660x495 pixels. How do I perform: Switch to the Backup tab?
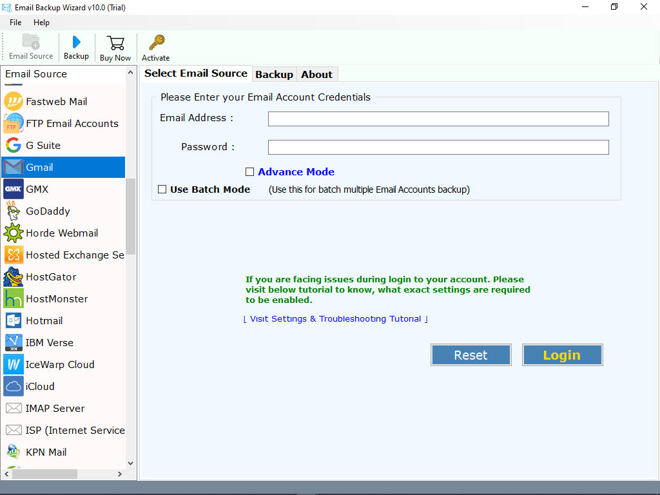pyautogui.click(x=274, y=75)
